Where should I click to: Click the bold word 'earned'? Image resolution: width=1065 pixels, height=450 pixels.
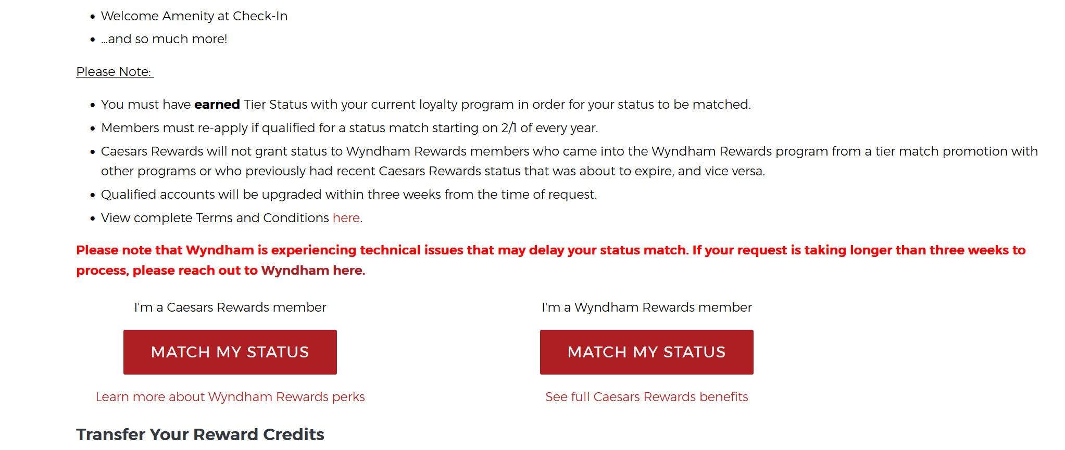point(217,105)
